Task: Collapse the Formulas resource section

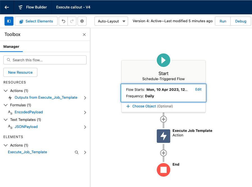Action: coord(6,105)
